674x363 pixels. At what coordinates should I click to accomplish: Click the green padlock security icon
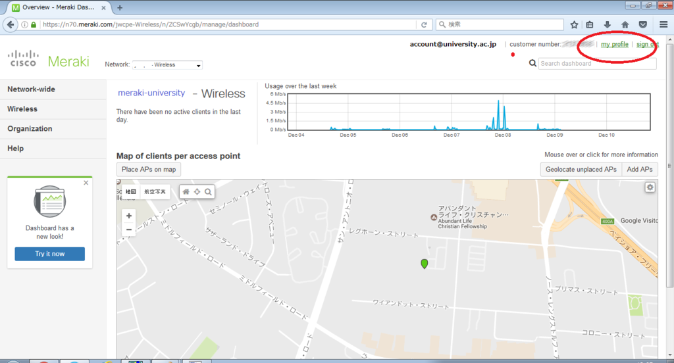34,24
